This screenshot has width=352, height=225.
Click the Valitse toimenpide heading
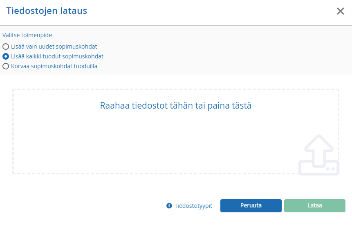pyautogui.click(x=27, y=35)
